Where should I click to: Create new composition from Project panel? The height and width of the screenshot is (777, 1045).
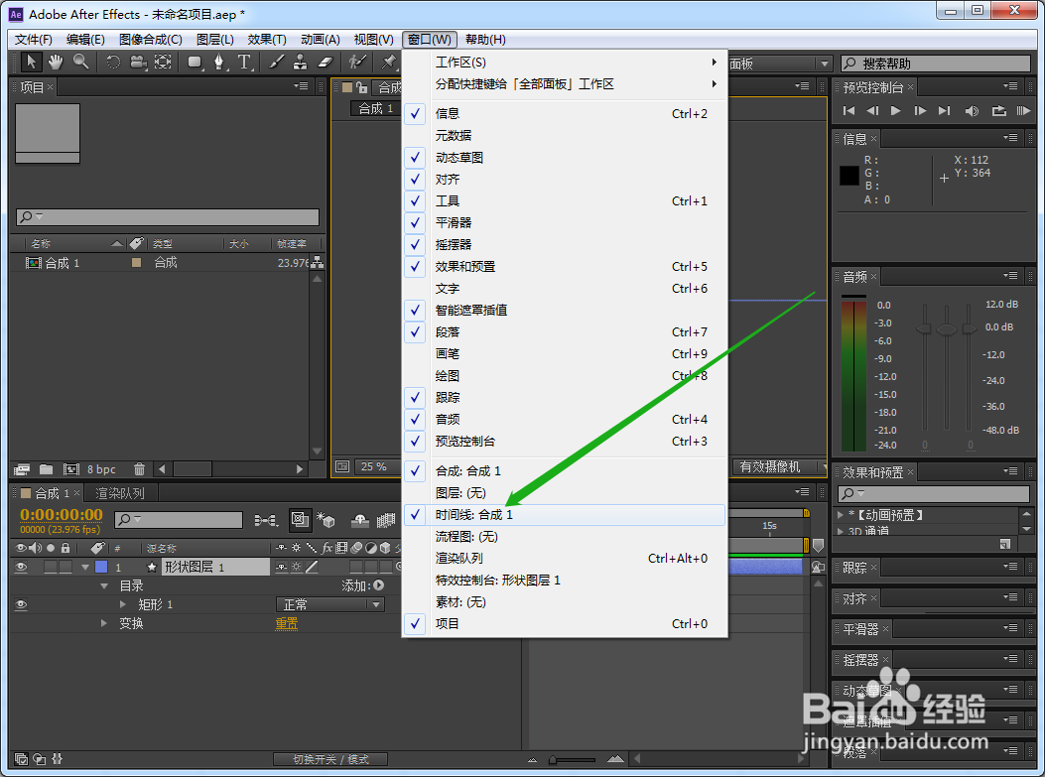[71, 469]
